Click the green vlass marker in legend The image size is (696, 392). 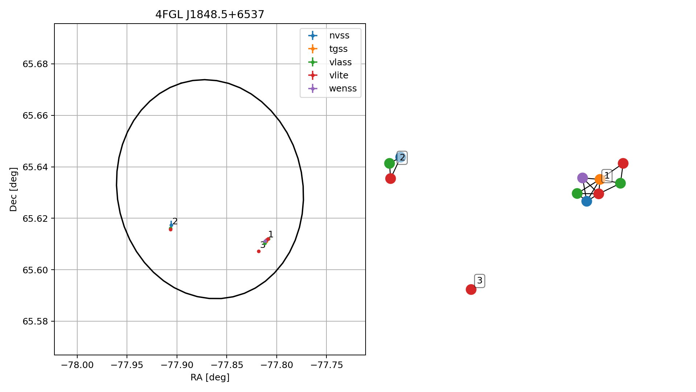coord(313,62)
